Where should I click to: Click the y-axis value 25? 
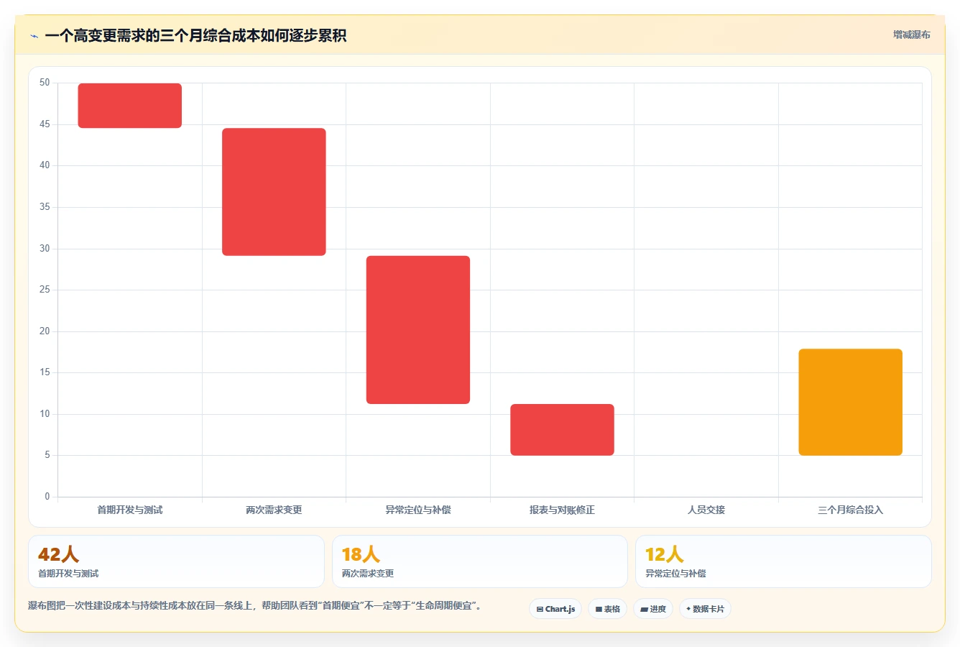(x=45, y=290)
